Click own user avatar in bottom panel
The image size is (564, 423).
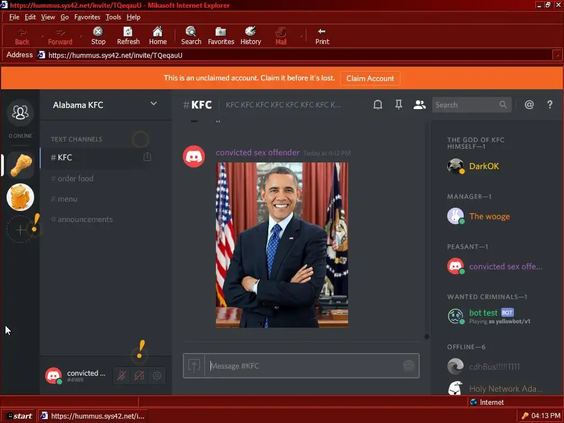click(53, 376)
